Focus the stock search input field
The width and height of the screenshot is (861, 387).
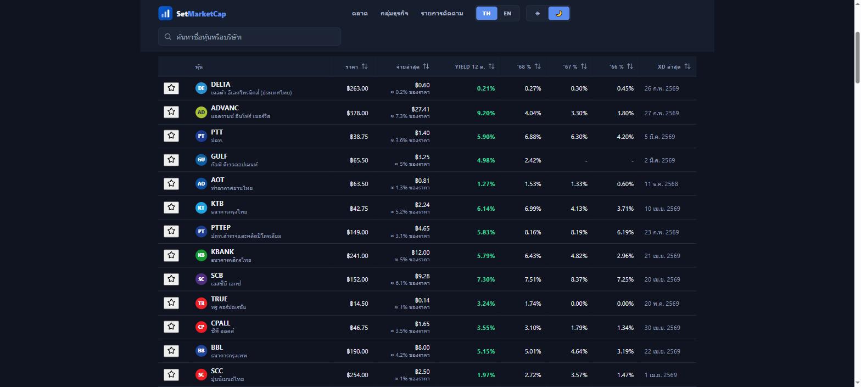coord(249,37)
